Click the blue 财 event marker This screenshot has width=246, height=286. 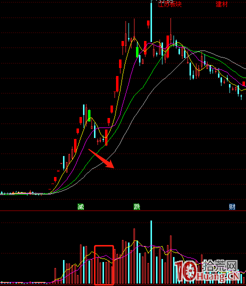(x=232, y=207)
